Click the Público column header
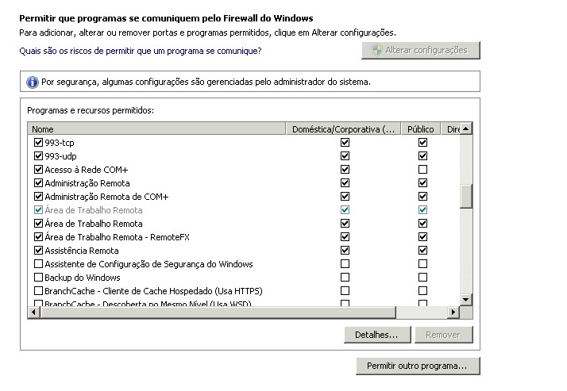The height and width of the screenshot is (391, 567). 421,128
